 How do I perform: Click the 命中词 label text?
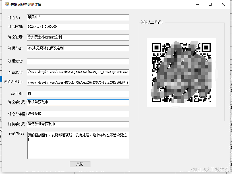[16, 94]
